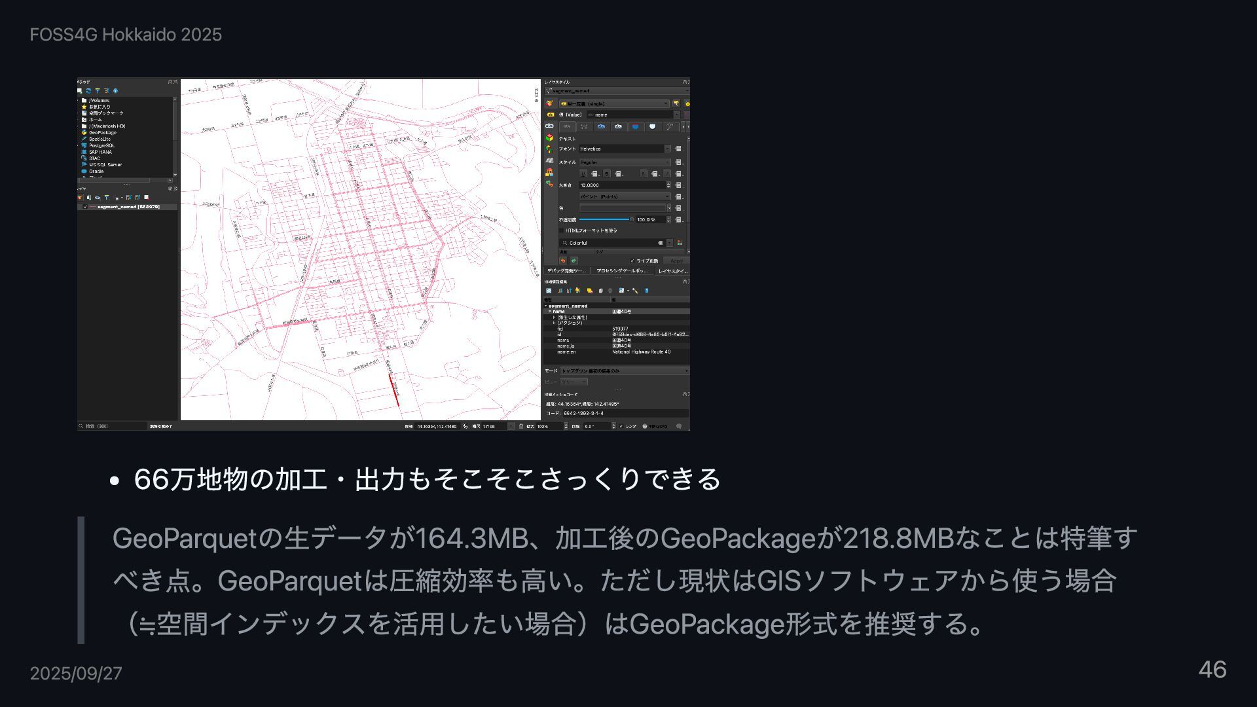
Task: Switch to the Processing Toolbox tab
Action: pyautogui.click(x=622, y=270)
